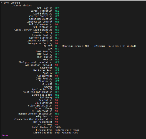Select 'NetScaler Push:' text
146x139 pixels.
pyautogui.click(x=43, y=70)
